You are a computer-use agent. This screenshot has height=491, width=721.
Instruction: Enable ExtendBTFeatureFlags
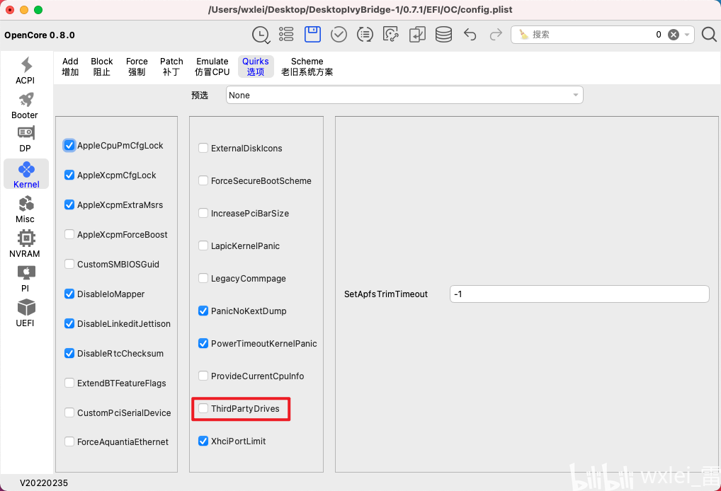pos(69,383)
